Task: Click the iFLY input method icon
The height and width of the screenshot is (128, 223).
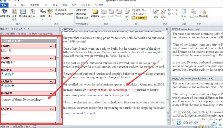Action: [214, 125]
